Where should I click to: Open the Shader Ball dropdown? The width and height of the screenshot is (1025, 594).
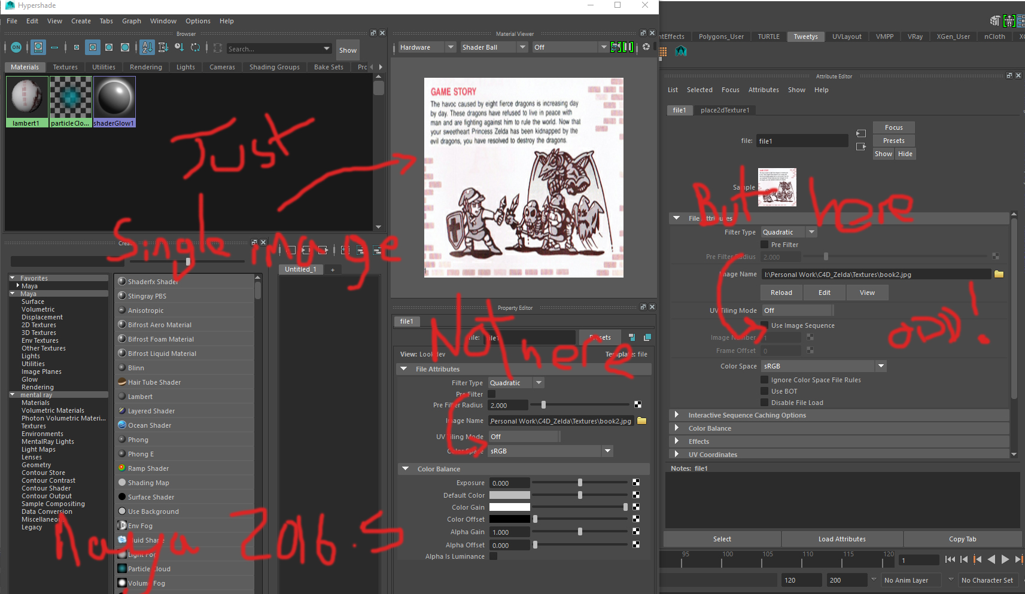[494, 47]
